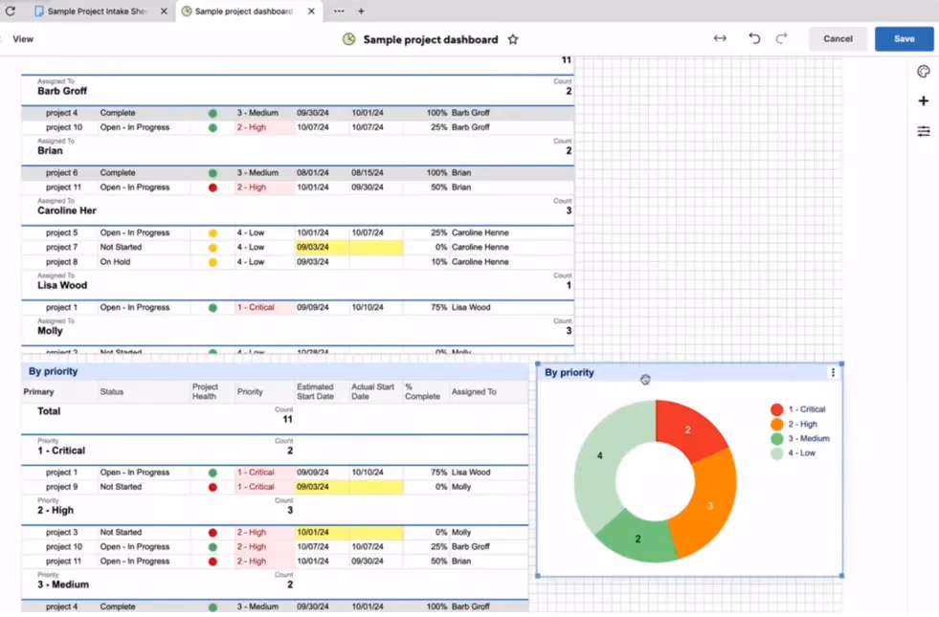Click the Total row label in By priority report
Screen dimensions: 939x617
49,411
